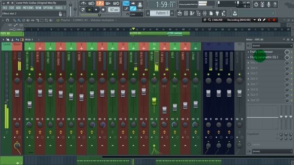This screenshot has width=294, height=165.
Task: Open the snap dropdown showing Line
Action: click(136, 14)
